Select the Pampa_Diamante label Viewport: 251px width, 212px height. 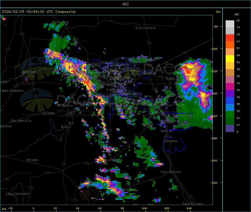tap(11, 91)
